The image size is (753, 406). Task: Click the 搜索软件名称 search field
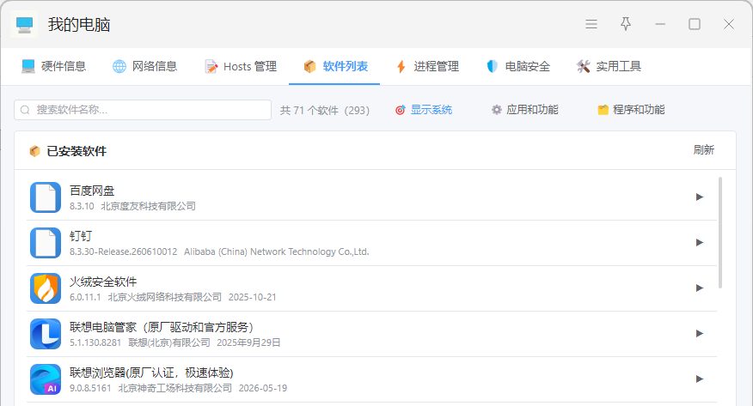tap(143, 110)
